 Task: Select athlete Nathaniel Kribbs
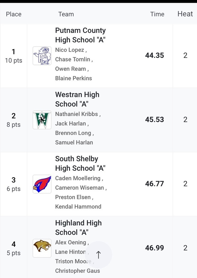coord(76,114)
